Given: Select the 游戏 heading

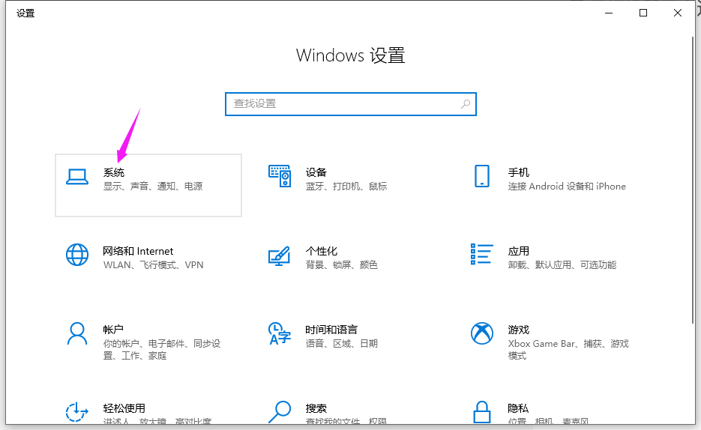Looking at the screenshot, I should coord(519,330).
